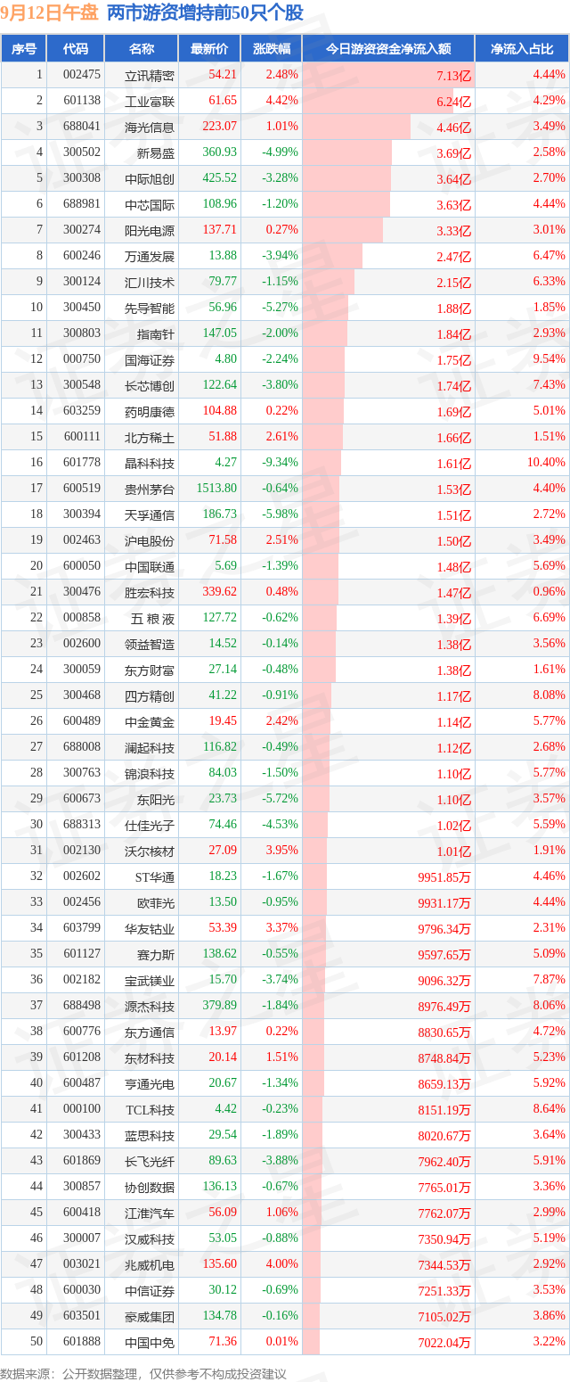Click the 3.95% change of 沃尔核材
This screenshot has width=570, height=1382.
point(281,851)
